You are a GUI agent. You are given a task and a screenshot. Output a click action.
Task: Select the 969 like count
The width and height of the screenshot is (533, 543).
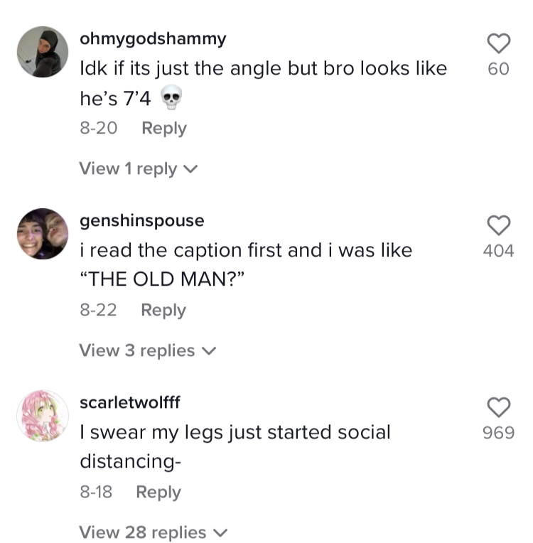(x=499, y=433)
